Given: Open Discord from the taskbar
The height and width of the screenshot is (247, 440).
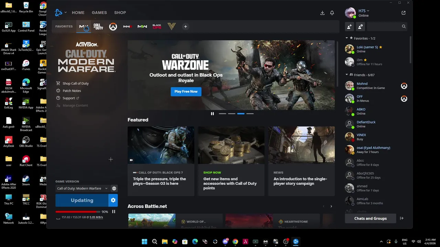Looking at the screenshot, I should point(225,242).
